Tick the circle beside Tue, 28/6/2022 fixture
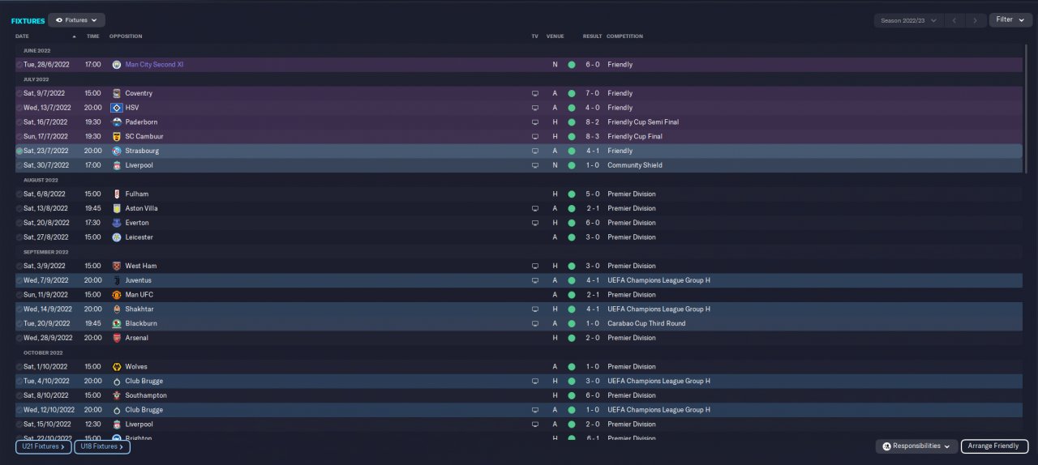Viewport: 1038px width, 465px height. [x=19, y=65]
